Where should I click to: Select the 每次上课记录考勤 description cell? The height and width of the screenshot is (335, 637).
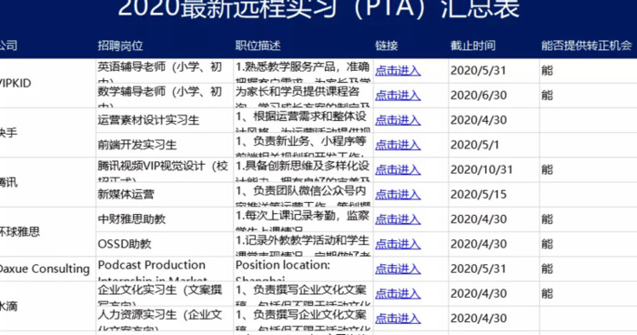[x=303, y=220]
